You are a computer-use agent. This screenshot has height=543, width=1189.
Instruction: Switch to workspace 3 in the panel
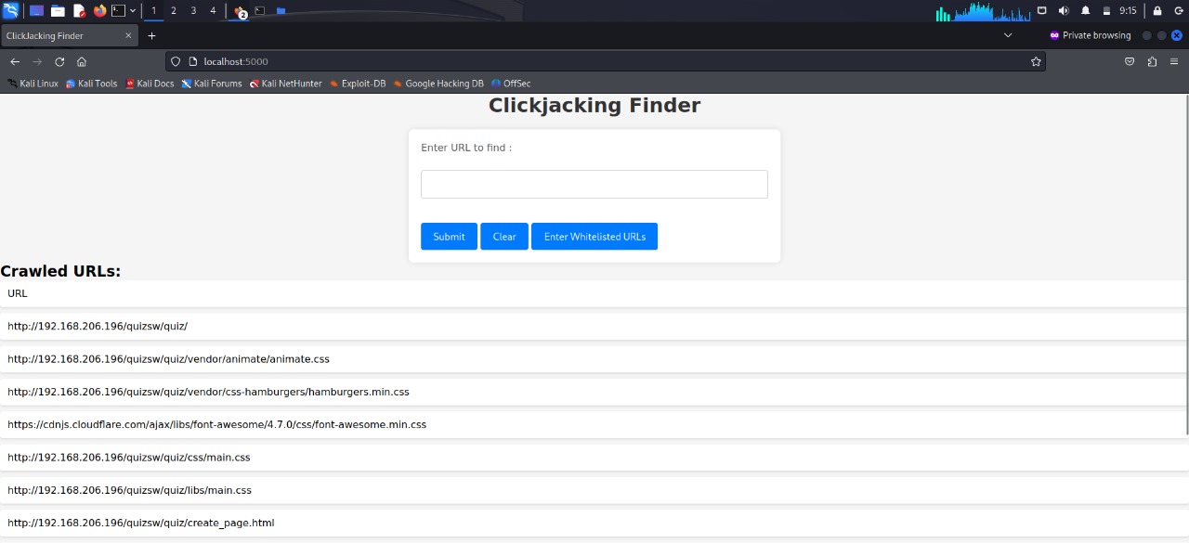click(x=193, y=11)
